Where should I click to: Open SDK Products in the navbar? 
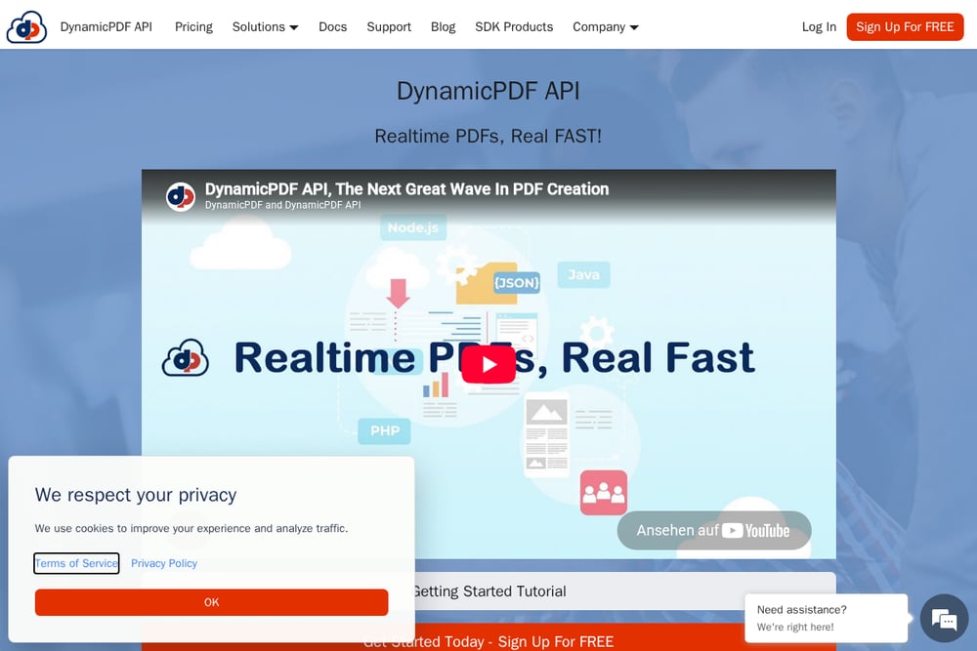point(514,26)
